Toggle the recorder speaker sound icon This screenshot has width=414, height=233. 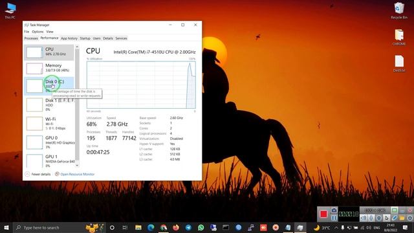364,218
